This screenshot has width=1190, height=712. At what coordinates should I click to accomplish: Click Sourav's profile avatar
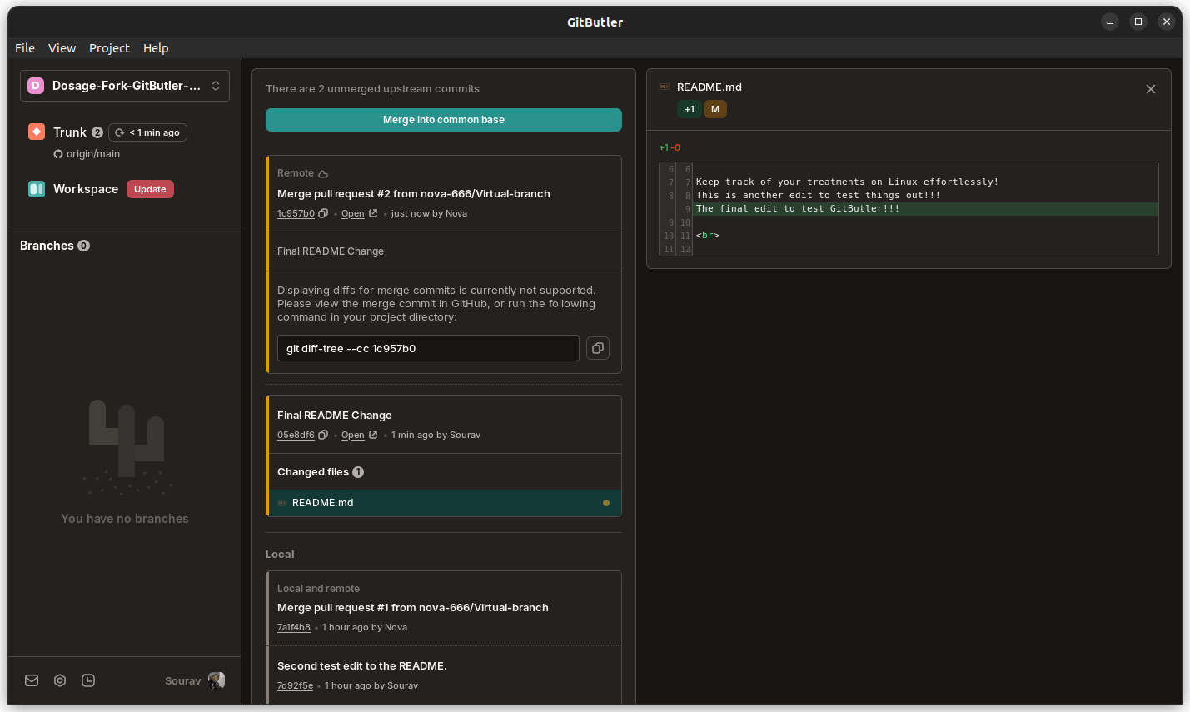pyautogui.click(x=216, y=680)
